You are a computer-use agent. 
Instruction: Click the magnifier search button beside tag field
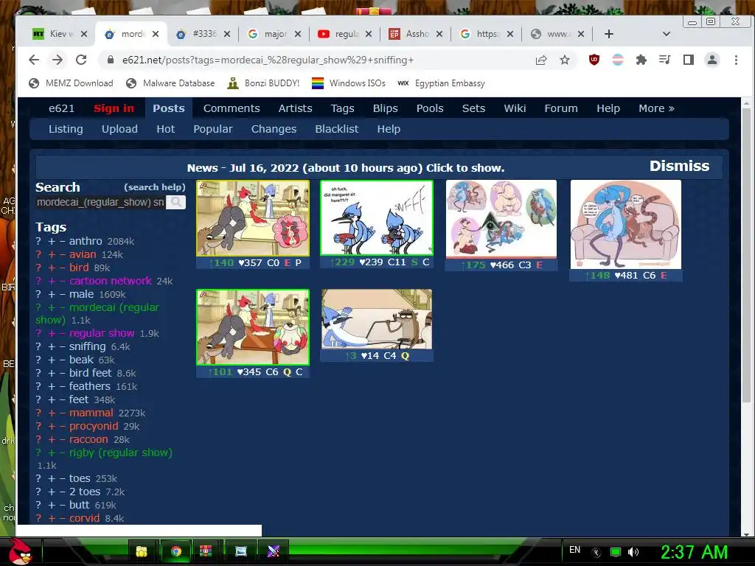(x=176, y=202)
